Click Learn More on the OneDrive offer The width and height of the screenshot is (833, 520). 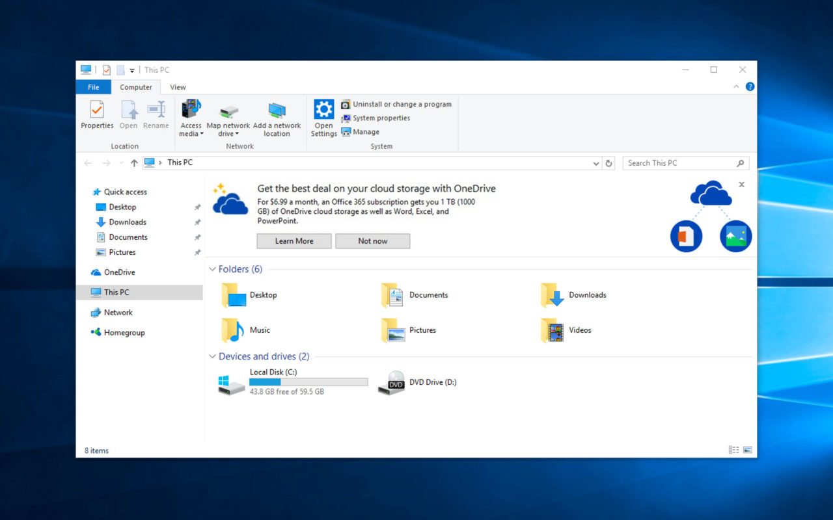click(x=294, y=241)
